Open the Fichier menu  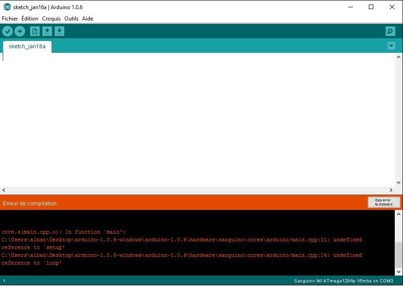10,19
